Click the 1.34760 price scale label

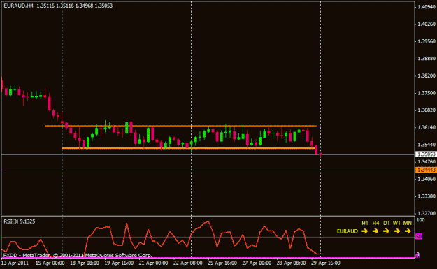tap(427, 162)
